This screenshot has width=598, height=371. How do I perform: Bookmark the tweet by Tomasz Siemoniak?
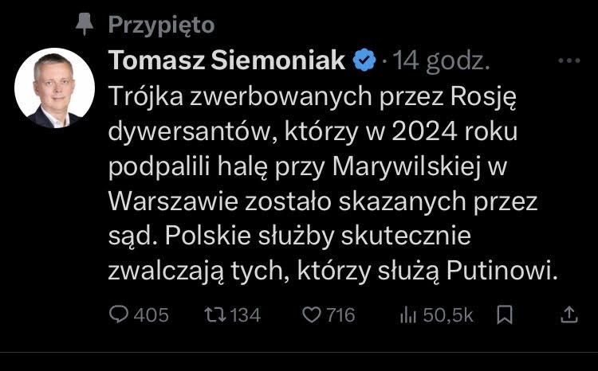point(504,315)
